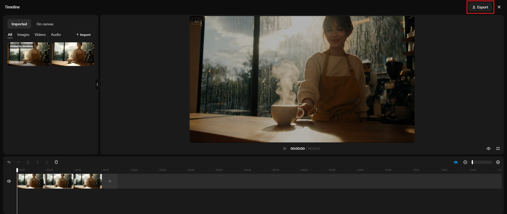Split the clip at the playhead

point(28,162)
